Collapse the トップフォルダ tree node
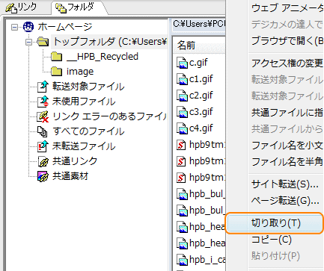 tap(29, 42)
